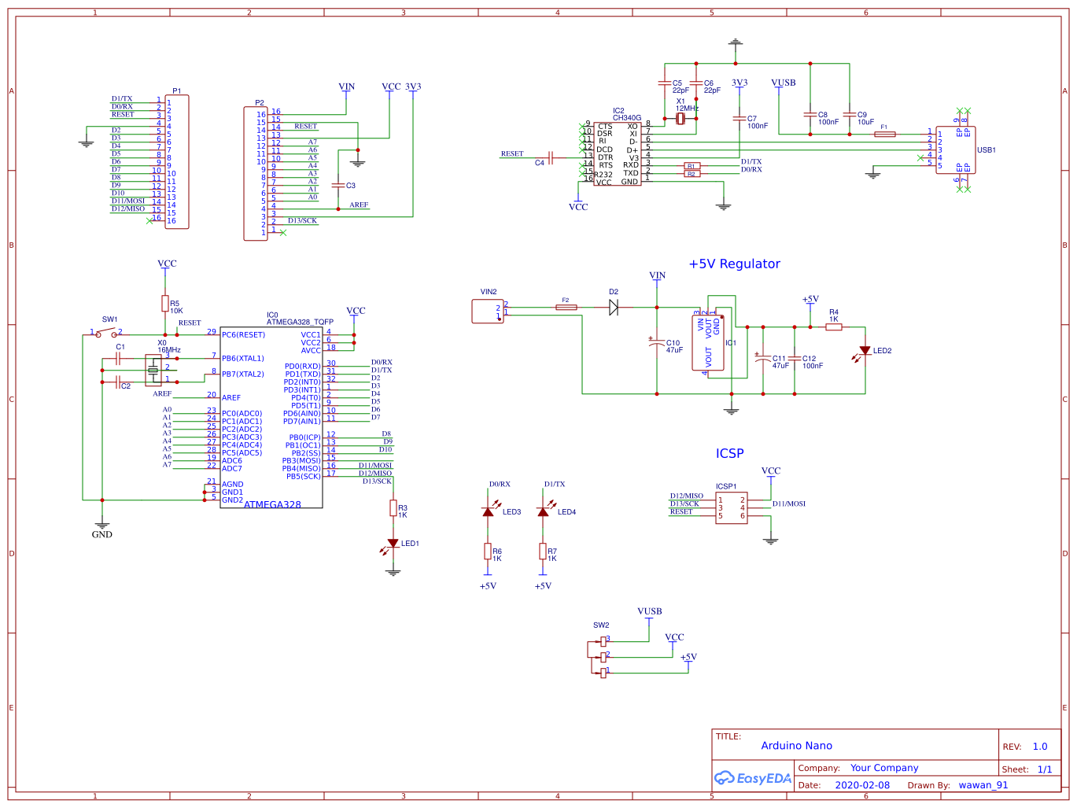Select the USB1 connector symbol
Image resolution: width=1077 pixels, height=808 pixels.
[x=954, y=149]
